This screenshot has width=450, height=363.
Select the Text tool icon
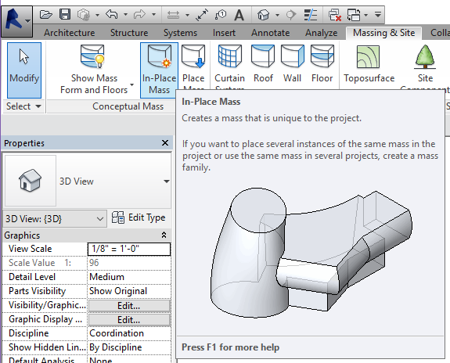click(239, 15)
